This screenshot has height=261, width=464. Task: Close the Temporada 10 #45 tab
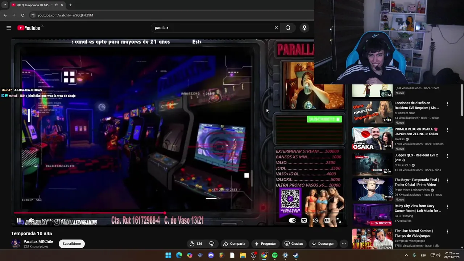pos(62,5)
